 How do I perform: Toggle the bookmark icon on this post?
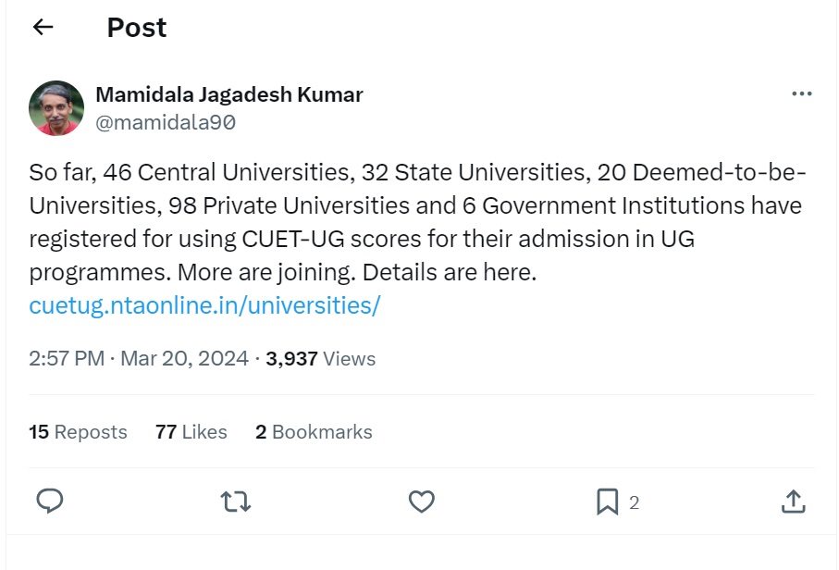click(x=607, y=502)
